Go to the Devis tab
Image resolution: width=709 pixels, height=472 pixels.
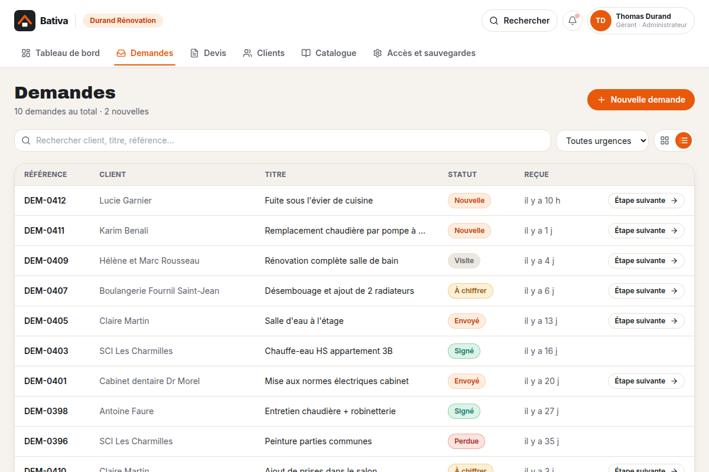pyautogui.click(x=208, y=53)
